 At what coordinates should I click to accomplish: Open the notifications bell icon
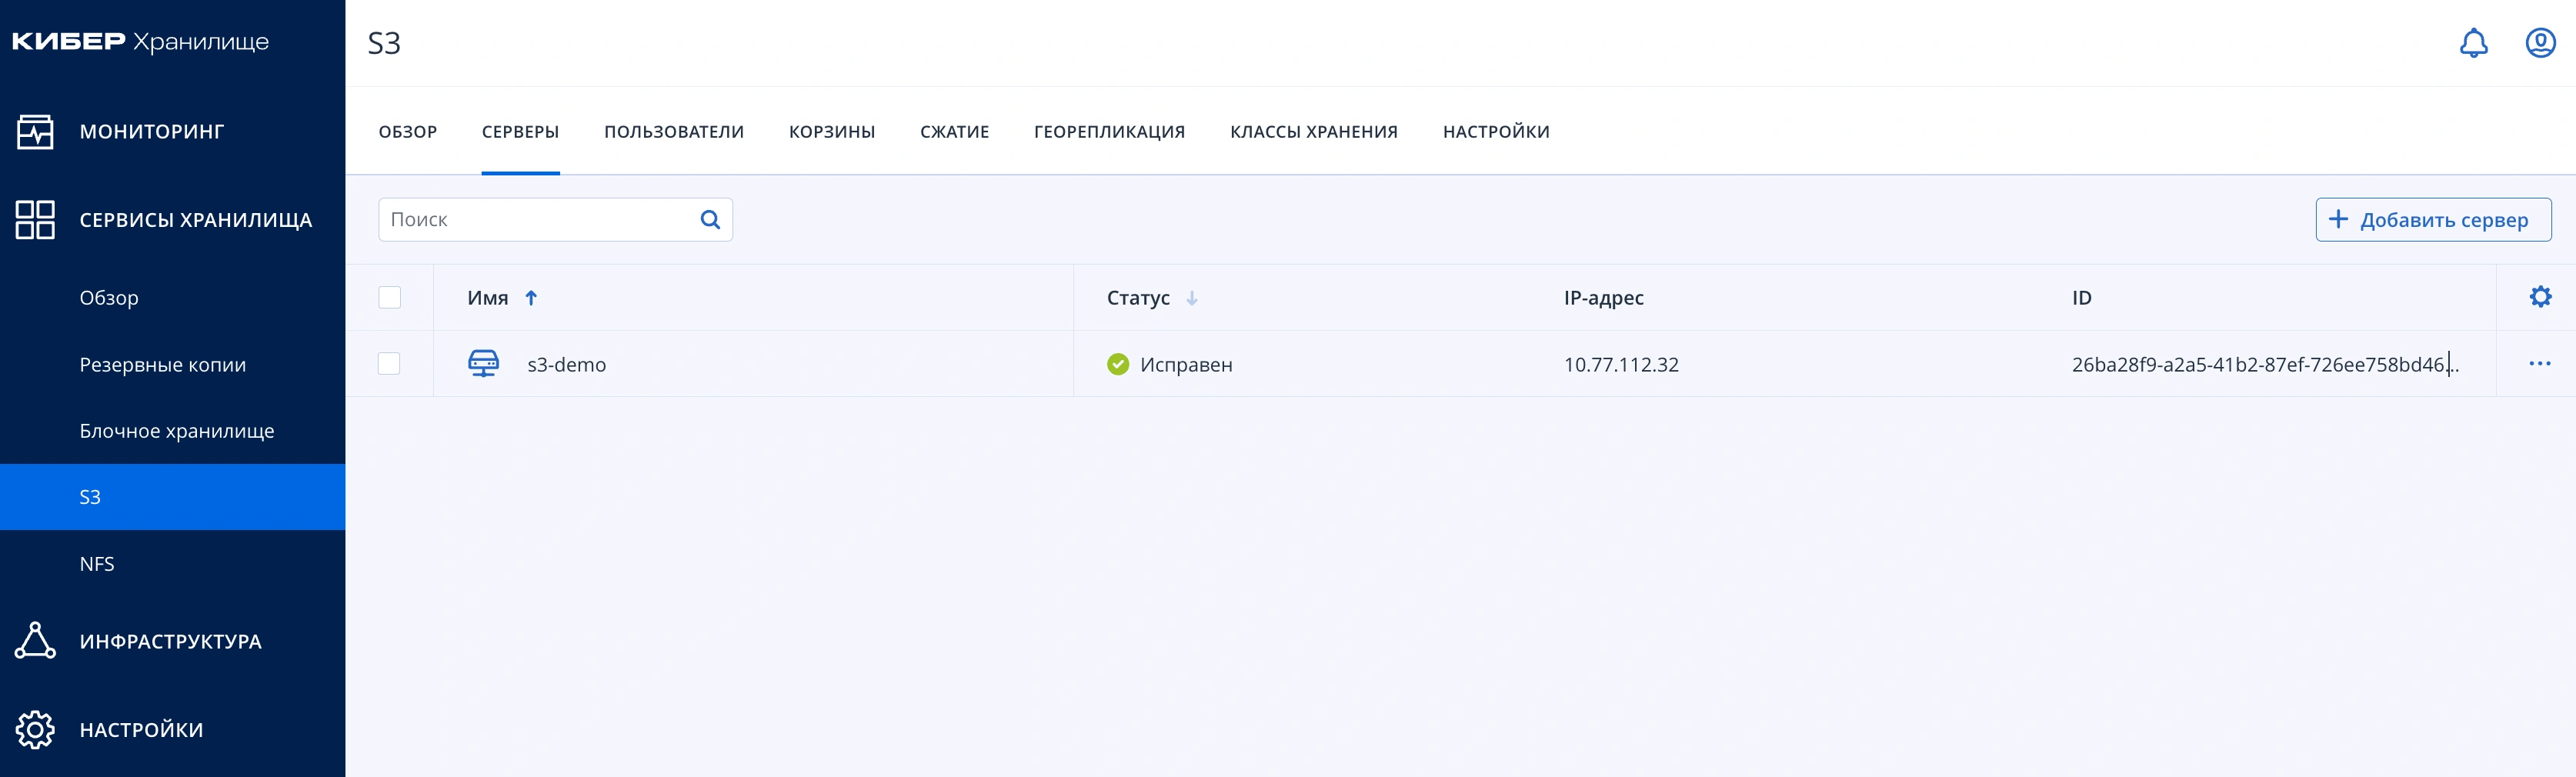(x=2472, y=43)
